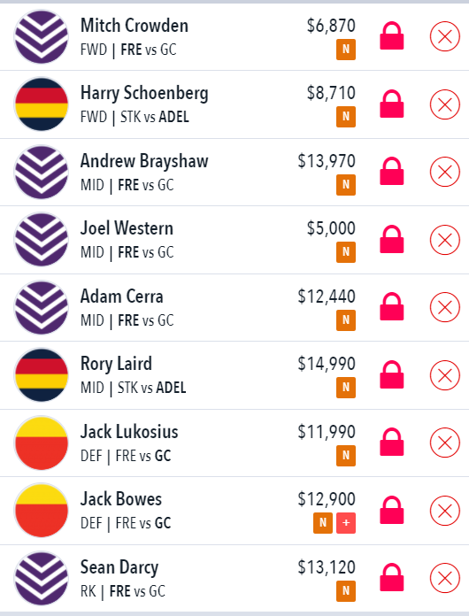Click Jack Lukosius Gold Coast team logo
Screen dimensions: 469x616
42,443
